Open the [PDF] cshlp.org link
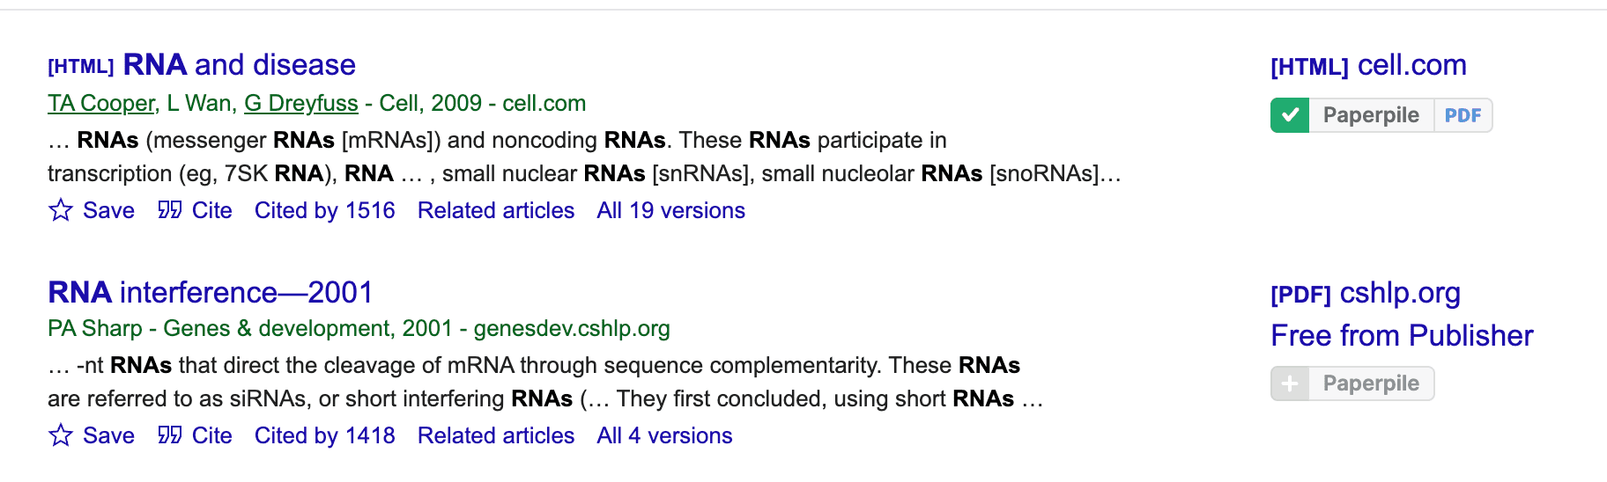The image size is (1607, 482). [1365, 293]
